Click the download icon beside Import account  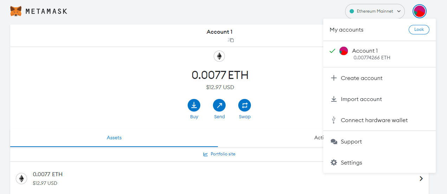click(x=334, y=99)
